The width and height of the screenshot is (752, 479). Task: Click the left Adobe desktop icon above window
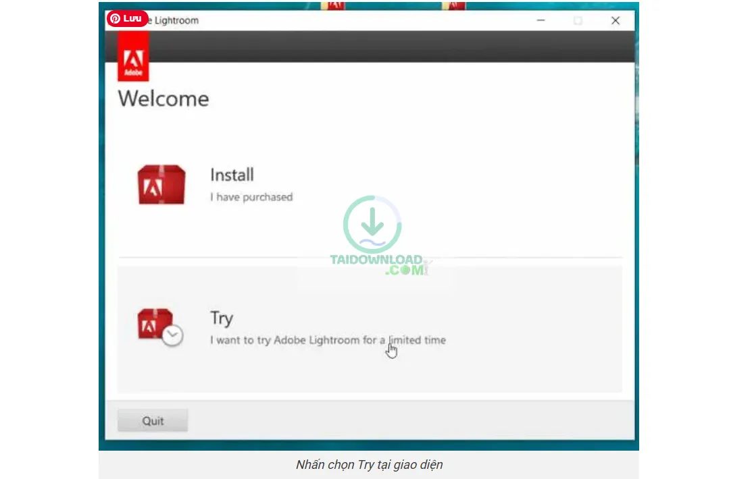(x=336, y=5)
